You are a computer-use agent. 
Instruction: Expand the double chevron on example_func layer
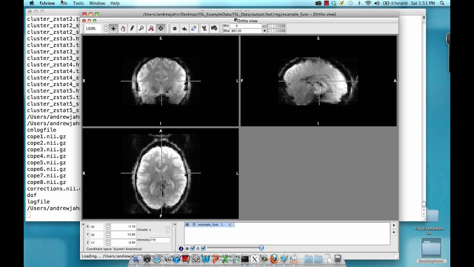[230, 225]
